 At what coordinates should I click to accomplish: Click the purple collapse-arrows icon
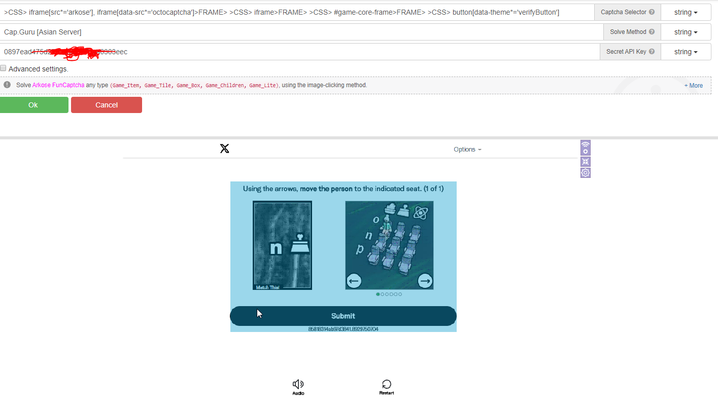coord(586,162)
